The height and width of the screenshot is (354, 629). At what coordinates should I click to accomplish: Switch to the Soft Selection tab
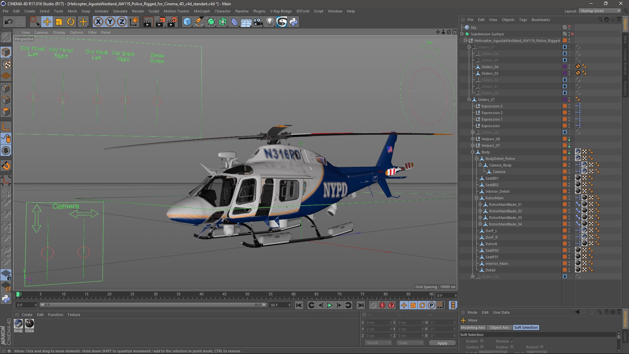point(526,327)
